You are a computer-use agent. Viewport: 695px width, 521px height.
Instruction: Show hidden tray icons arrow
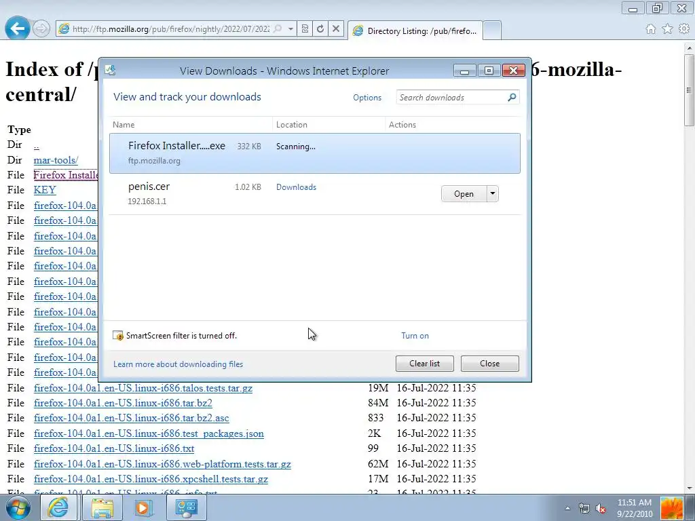coord(568,508)
